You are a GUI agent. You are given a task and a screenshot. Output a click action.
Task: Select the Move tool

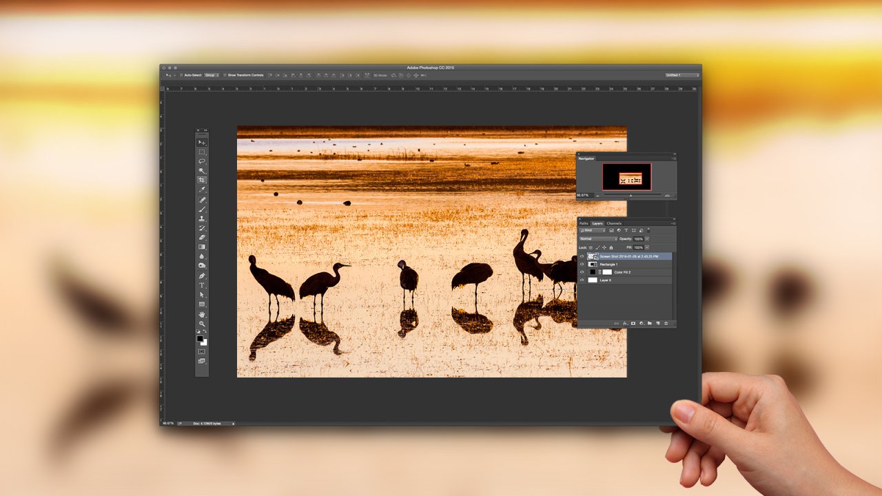[x=202, y=142]
